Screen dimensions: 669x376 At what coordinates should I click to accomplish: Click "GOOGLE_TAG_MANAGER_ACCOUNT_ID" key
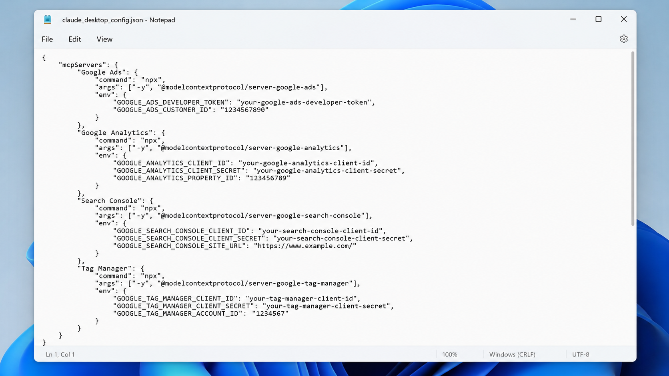coord(178,314)
